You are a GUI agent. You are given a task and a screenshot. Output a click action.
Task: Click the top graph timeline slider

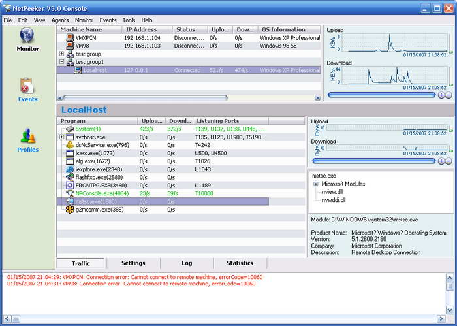(x=382, y=95)
